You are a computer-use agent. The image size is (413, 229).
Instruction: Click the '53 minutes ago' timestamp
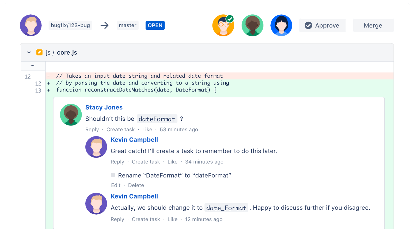coord(179,129)
